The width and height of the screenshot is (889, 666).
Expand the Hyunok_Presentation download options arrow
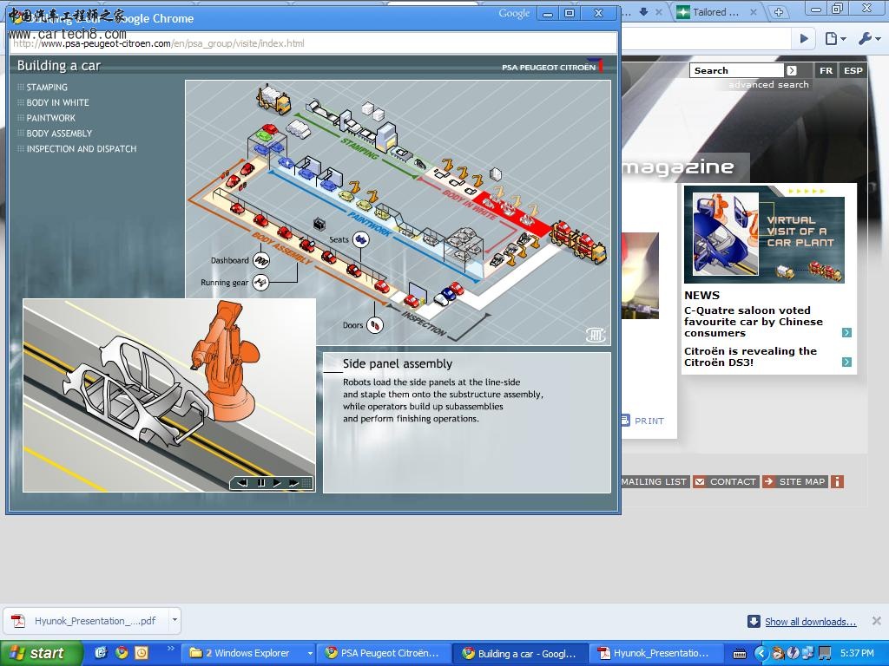175,620
